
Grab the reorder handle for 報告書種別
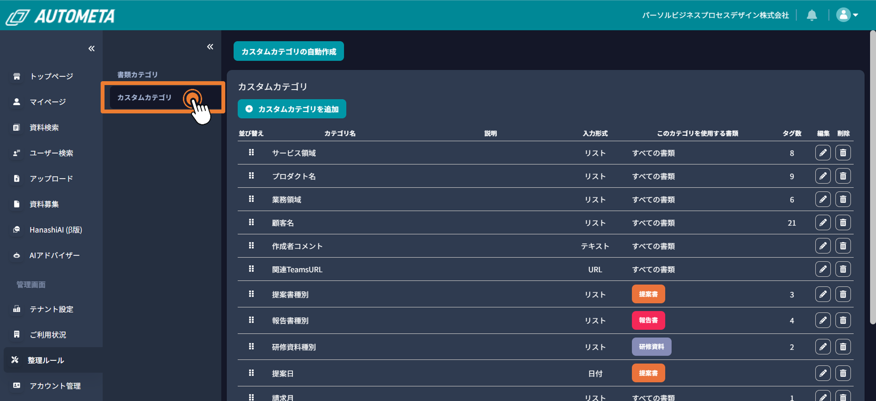(251, 320)
